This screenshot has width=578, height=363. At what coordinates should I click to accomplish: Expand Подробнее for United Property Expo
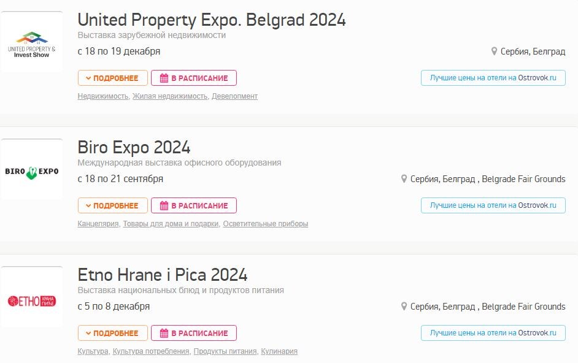click(112, 78)
